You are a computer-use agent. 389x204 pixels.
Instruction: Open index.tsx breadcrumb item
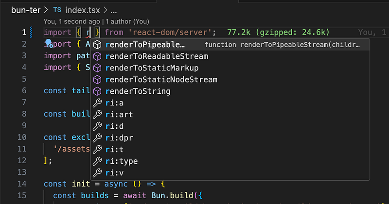82,10
